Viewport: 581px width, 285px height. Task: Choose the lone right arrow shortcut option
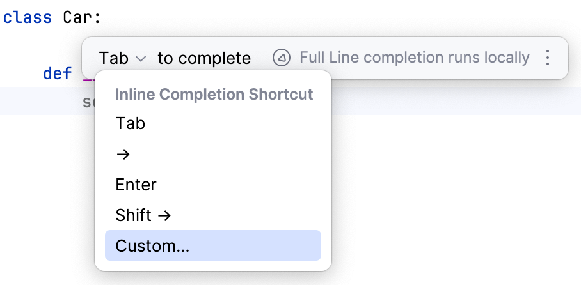pos(123,154)
